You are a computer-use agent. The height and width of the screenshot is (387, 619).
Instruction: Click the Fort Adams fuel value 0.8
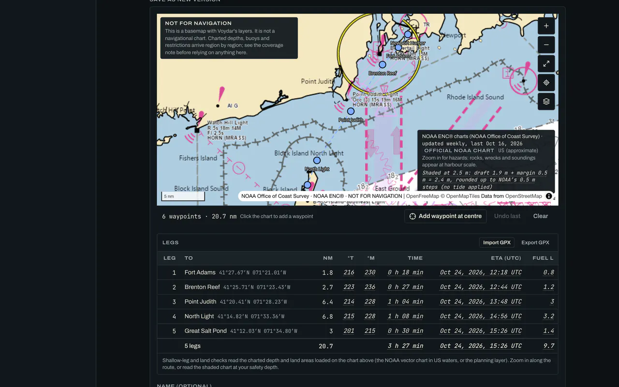[x=549, y=272]
